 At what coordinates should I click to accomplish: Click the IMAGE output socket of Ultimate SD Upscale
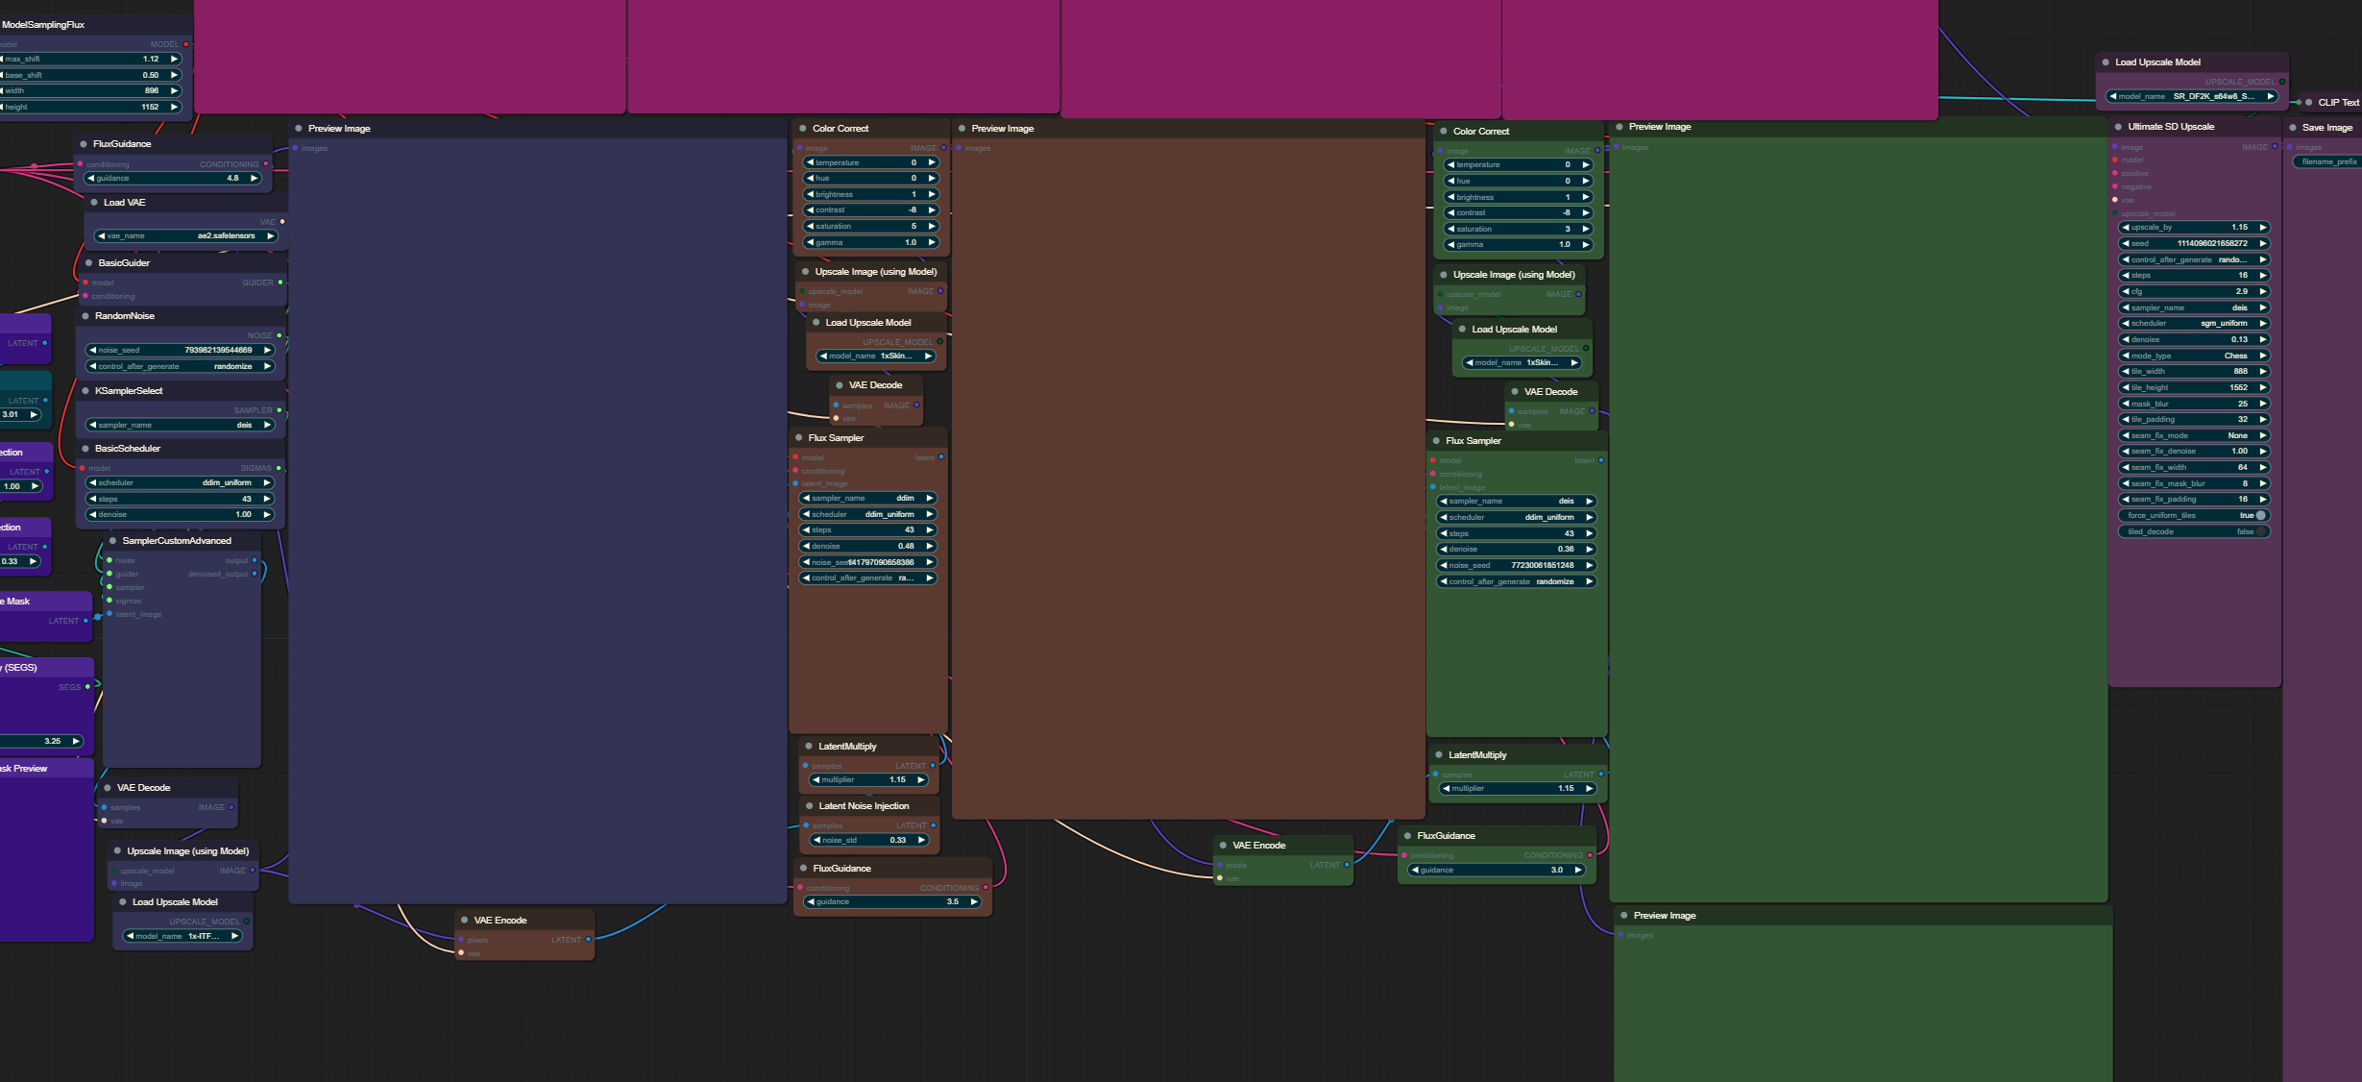pos(2274,147)
